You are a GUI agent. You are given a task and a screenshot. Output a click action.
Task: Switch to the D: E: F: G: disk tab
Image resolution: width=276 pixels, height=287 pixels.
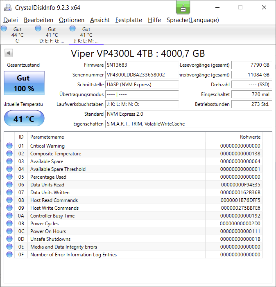52,35
